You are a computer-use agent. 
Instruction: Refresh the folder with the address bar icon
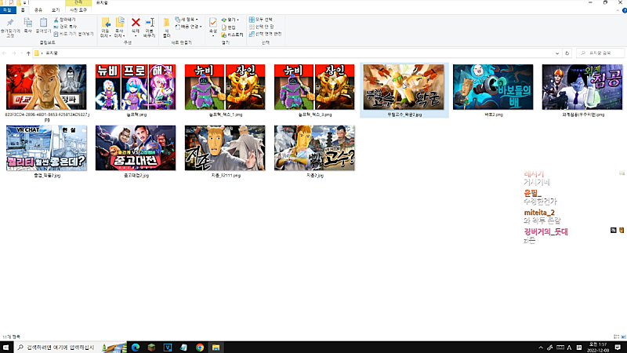[x=568, y=53]
